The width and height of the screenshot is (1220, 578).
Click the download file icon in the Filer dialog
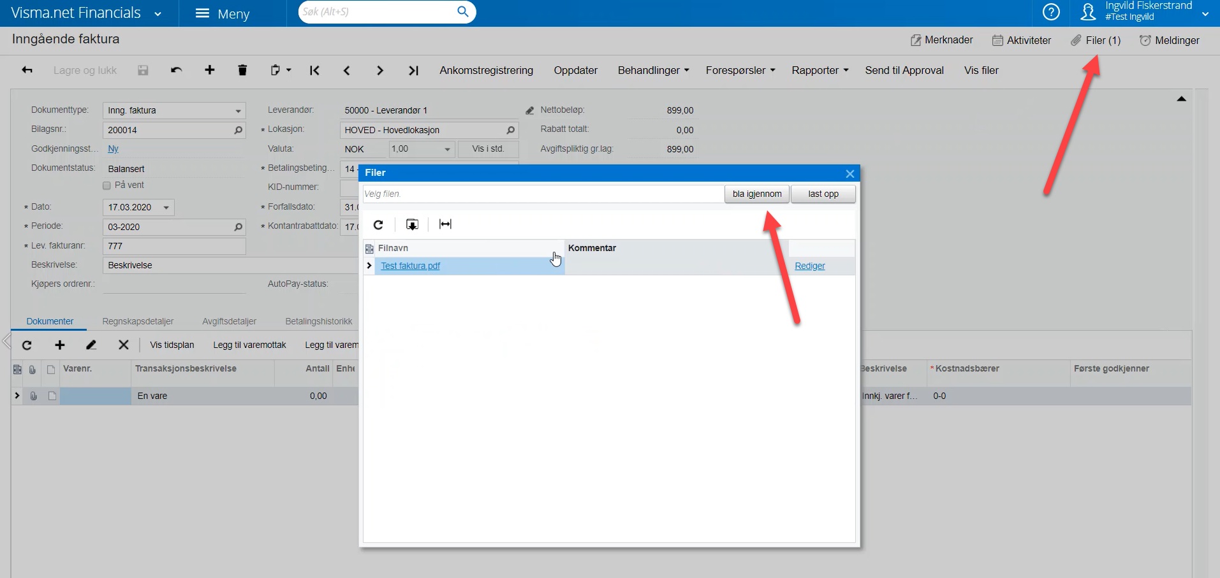pyautogui.click(x=412, y=224)
